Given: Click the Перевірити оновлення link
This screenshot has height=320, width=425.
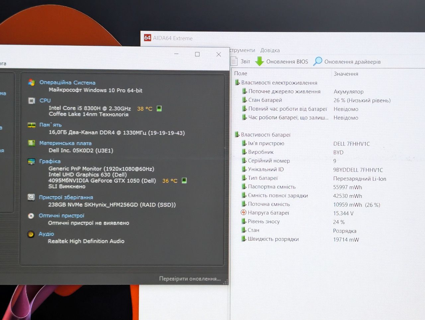Looking at the screenshot, I should [x=190, y=279].
